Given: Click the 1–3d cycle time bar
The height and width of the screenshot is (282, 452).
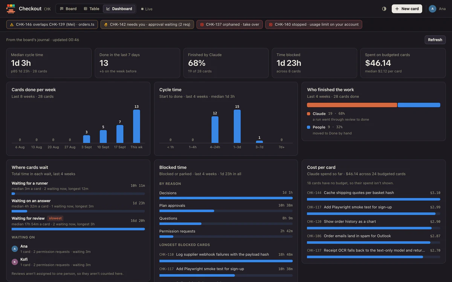Looking at the screenshot, I should click(237, 126).
